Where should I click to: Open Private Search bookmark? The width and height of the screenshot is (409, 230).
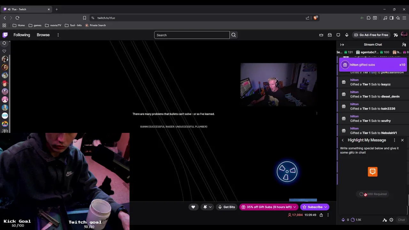[96, 25]
